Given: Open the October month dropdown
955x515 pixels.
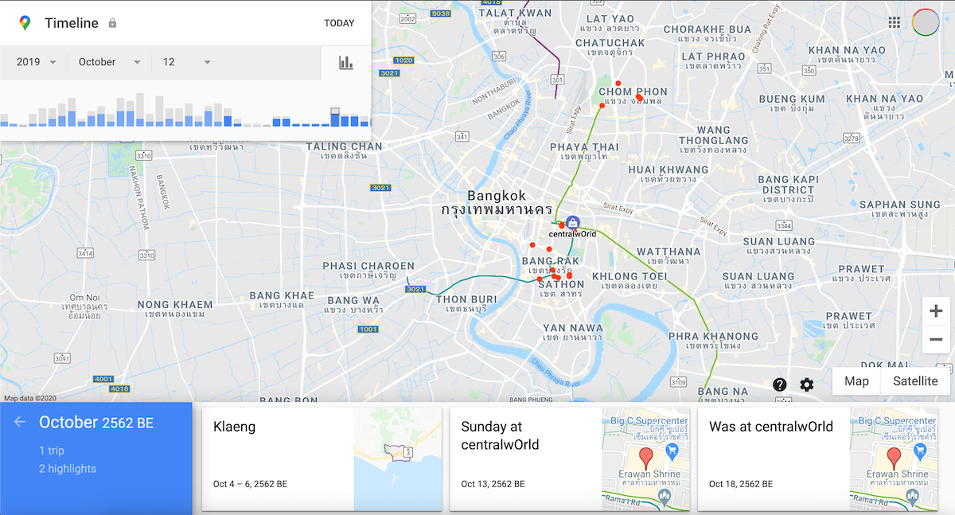Looking at the screenshot, I should pos(107,61).
